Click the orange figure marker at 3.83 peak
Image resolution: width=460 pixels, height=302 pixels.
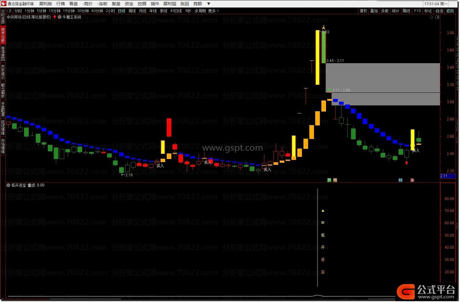(324, 27)
